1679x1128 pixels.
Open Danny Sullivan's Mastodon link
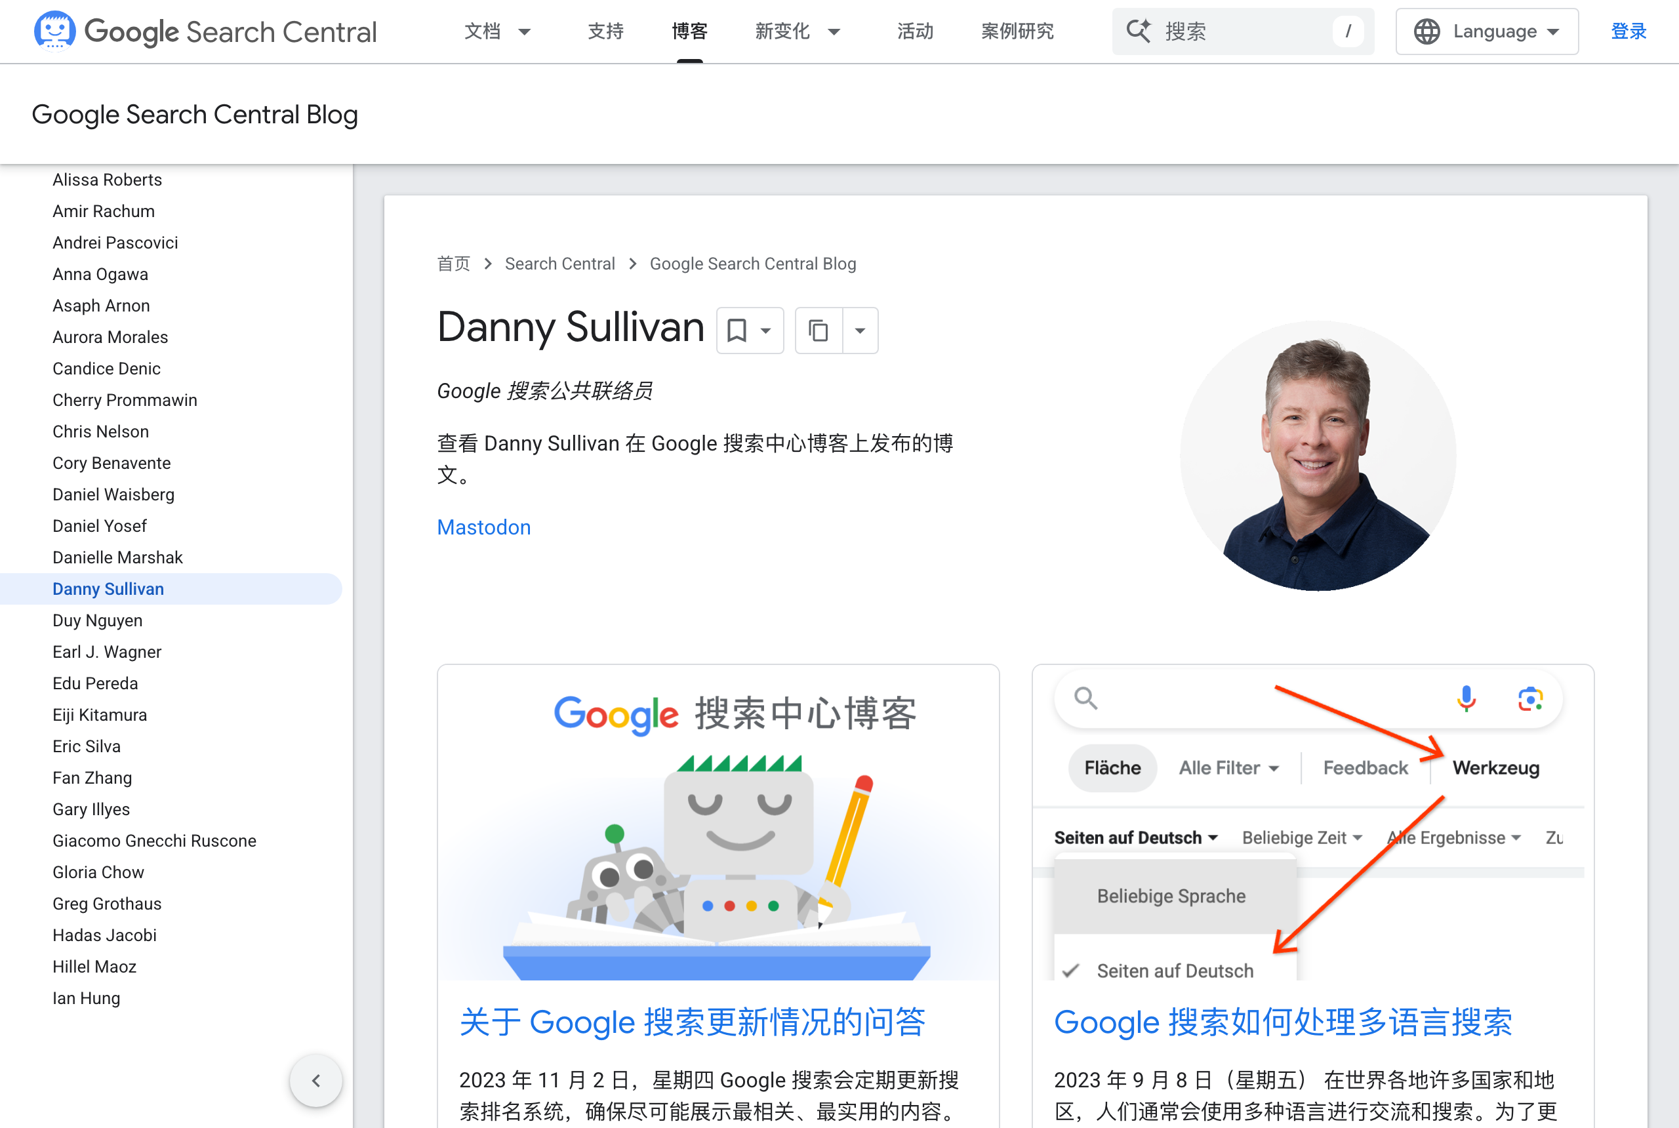(x=483, y=527)
